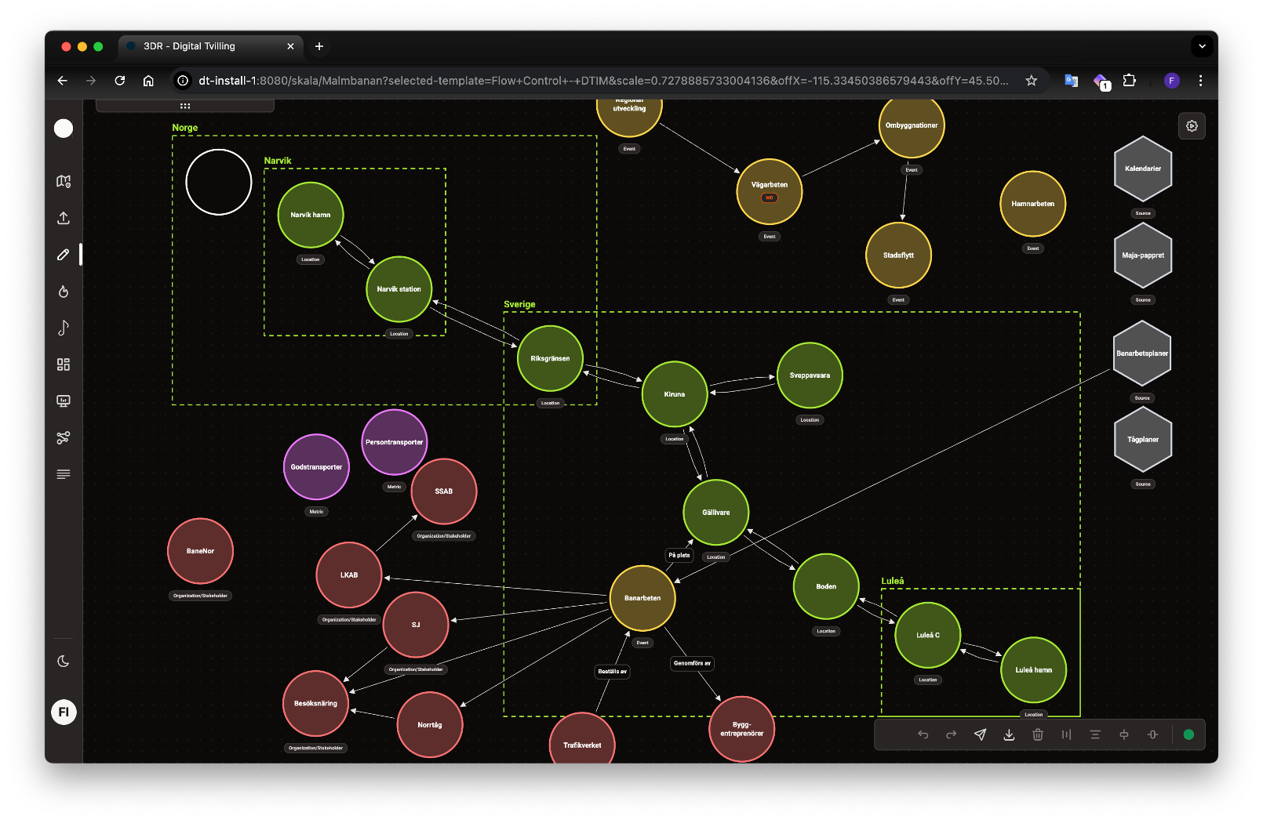Click the download icon in the bottom toolbar
Viewport: 1263px width, 823px height.
click(x=1009, y=734)
